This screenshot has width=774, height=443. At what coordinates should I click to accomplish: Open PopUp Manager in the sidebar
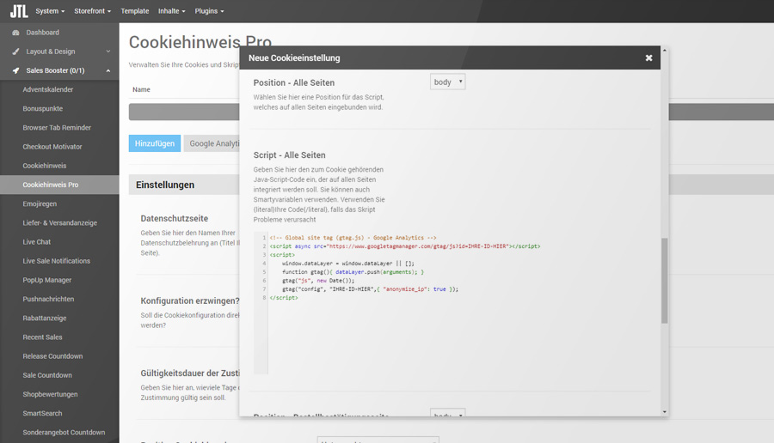point(47,280)
